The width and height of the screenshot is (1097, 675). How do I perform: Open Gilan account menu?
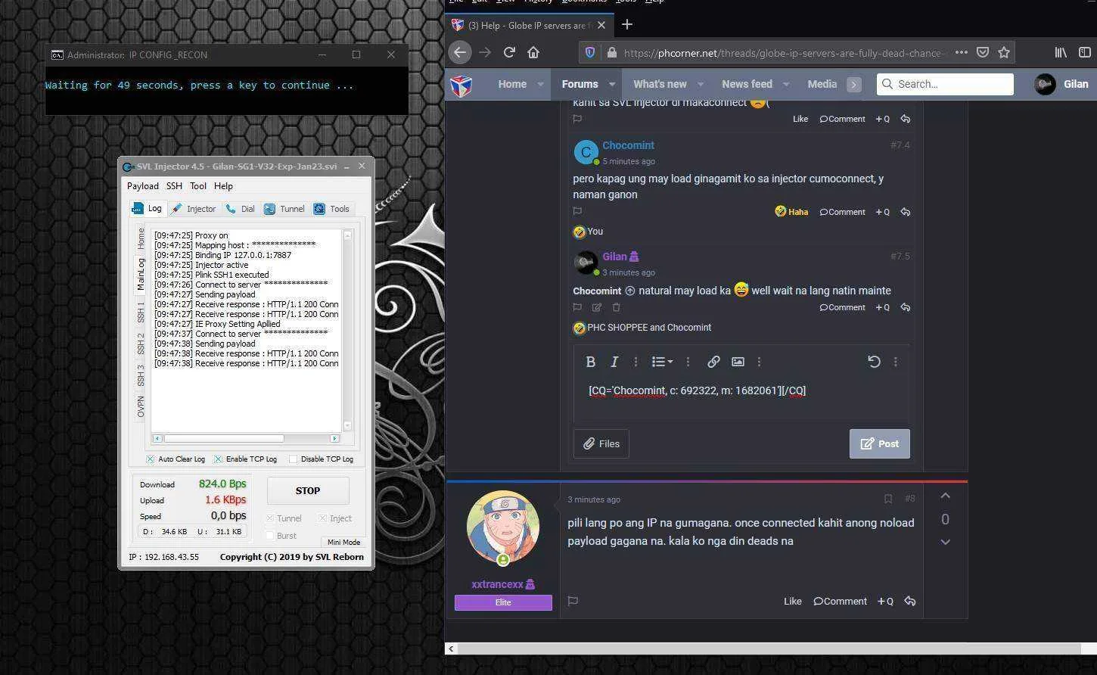(1061, 84)
